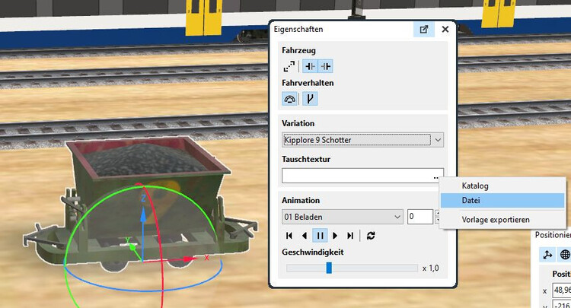Click the green Y axis arrow of the gizmo
Screen dimensions: 571x308
click(x=132, y=248)
